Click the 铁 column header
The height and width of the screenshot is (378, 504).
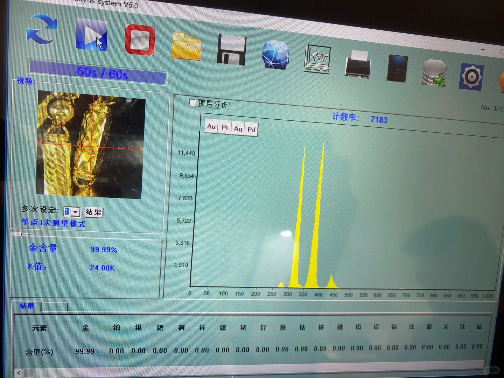pyautogui.click(x=283, y=327)
